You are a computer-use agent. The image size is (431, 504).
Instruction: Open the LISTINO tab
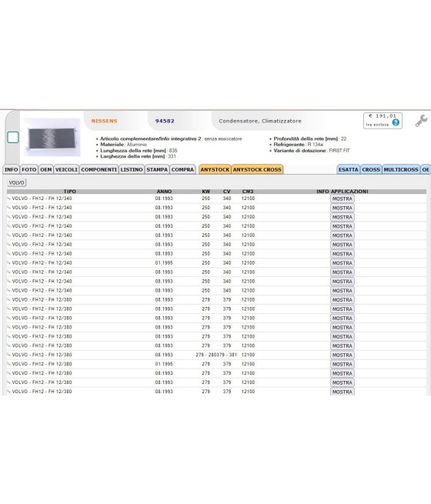click(132, 169)
